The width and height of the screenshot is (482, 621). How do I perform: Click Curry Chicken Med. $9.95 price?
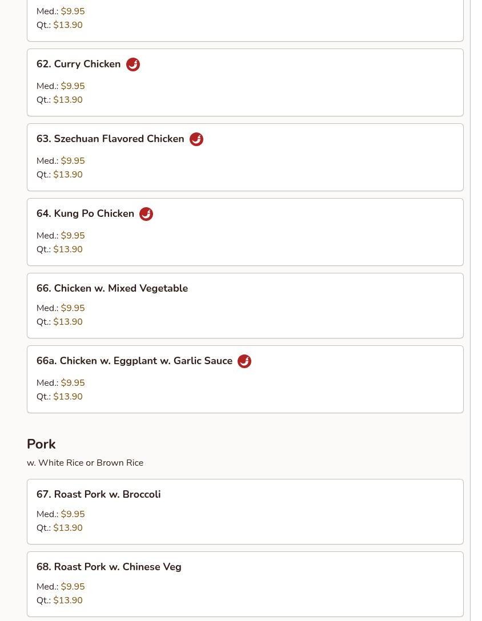click(x=73, y=86)
